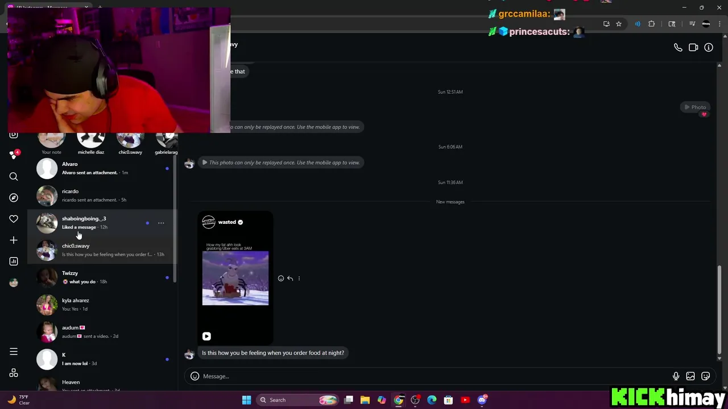This screenshot has height=409, width=728.
Task: Open the Meta apps grid icon in sidebar
Action: (14, 373)
